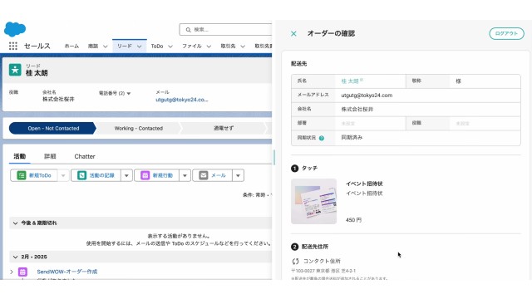Open the 活動の記録 dropdown arrow

pos(126,175)
